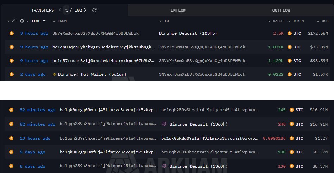Open sender address bc1q57rcscs6ztj0xnslwkt4nervxkpen07h9h2
Image resolution: width=334 pixels, height=173 pixels.
coord(103,61)
